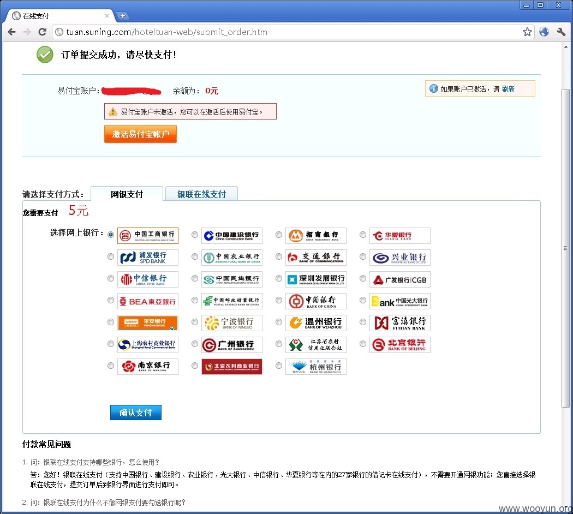Click the 兴业银行 logo
Image resolution: width=573 pixels, height=514 pixels.
coord(400,258)
